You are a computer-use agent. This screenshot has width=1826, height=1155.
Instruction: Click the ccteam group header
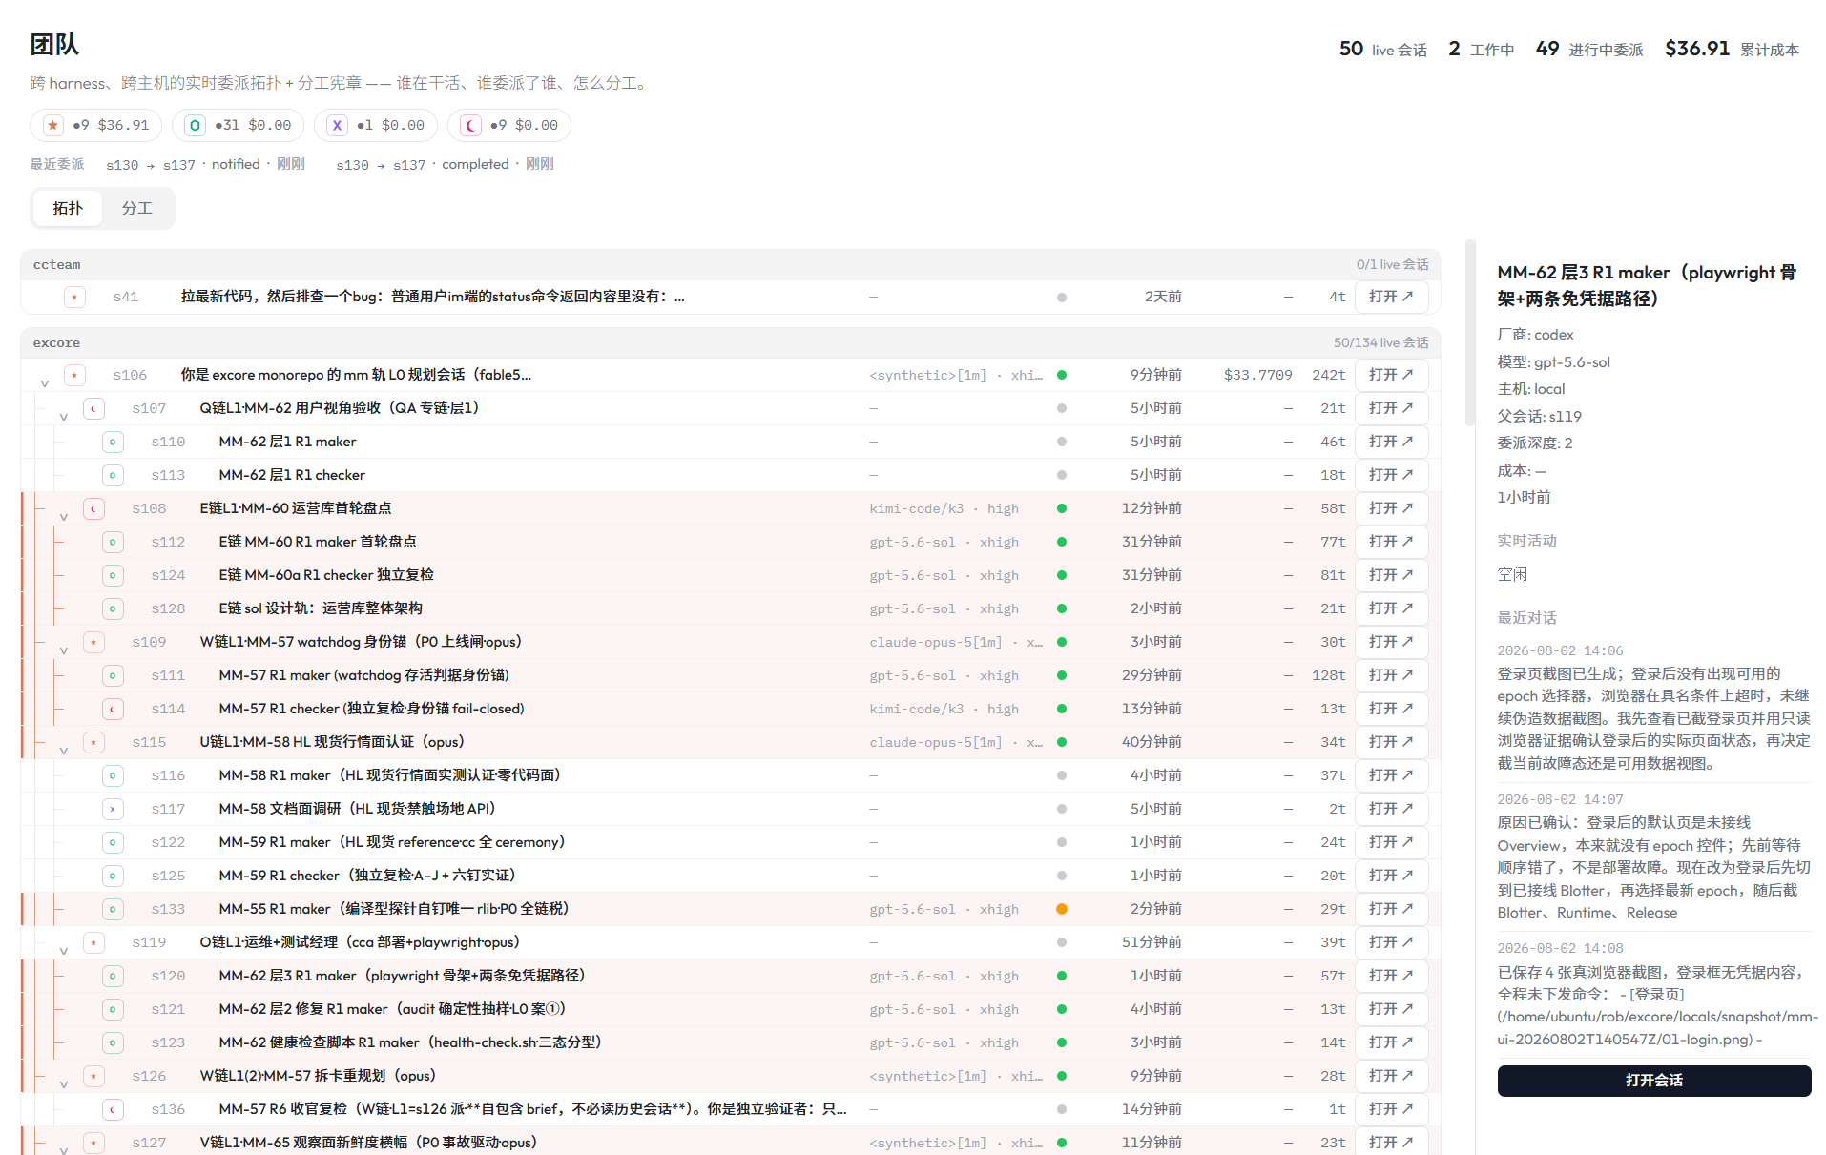click(x=730, y=264)
